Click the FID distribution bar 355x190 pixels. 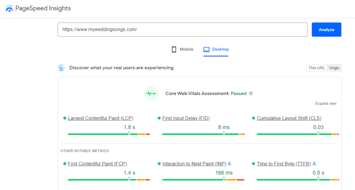(203, 134)
